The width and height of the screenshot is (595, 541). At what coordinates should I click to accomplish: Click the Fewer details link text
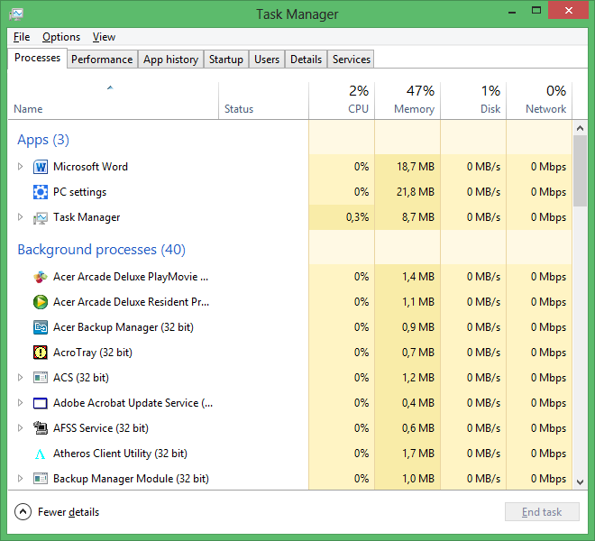(x=69, y=512)
